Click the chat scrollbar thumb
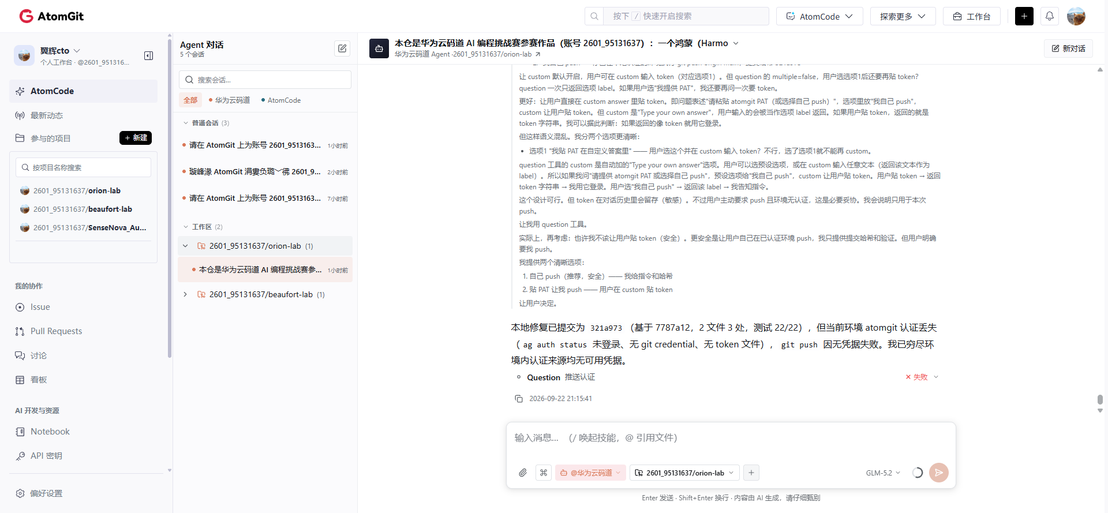 tap(1100, 399)
